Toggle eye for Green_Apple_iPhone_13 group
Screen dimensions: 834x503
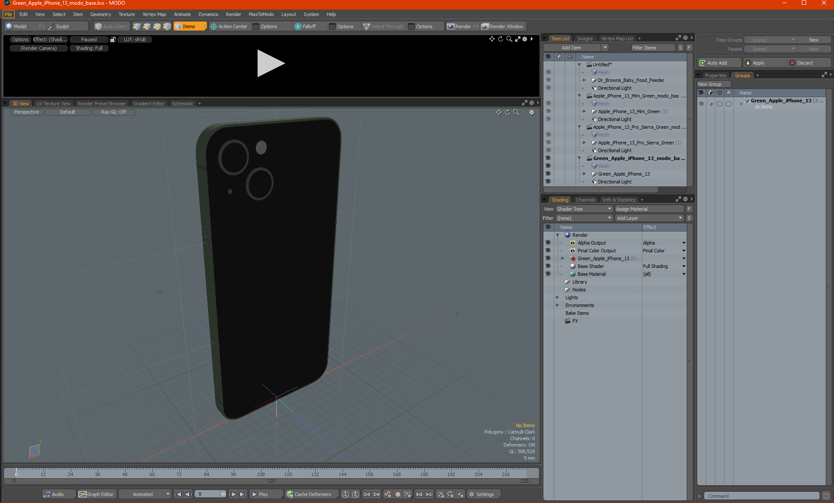click(701, 104)
